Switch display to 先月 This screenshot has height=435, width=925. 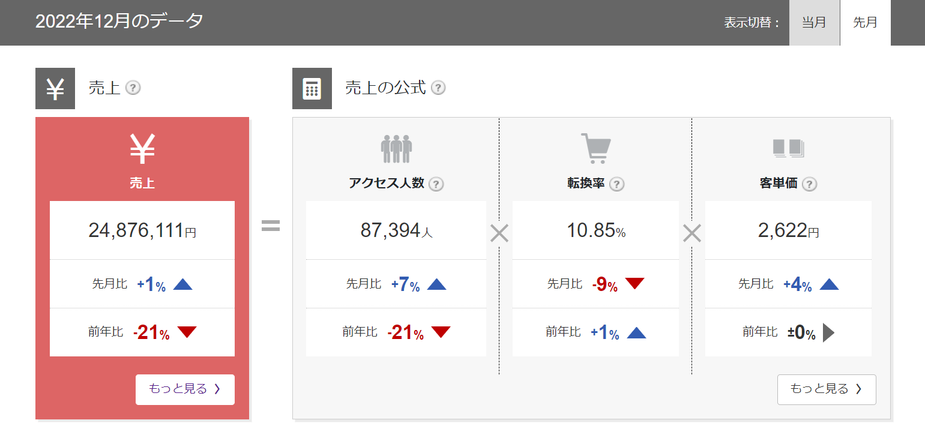pyautogui.click(x=865, y=23)
